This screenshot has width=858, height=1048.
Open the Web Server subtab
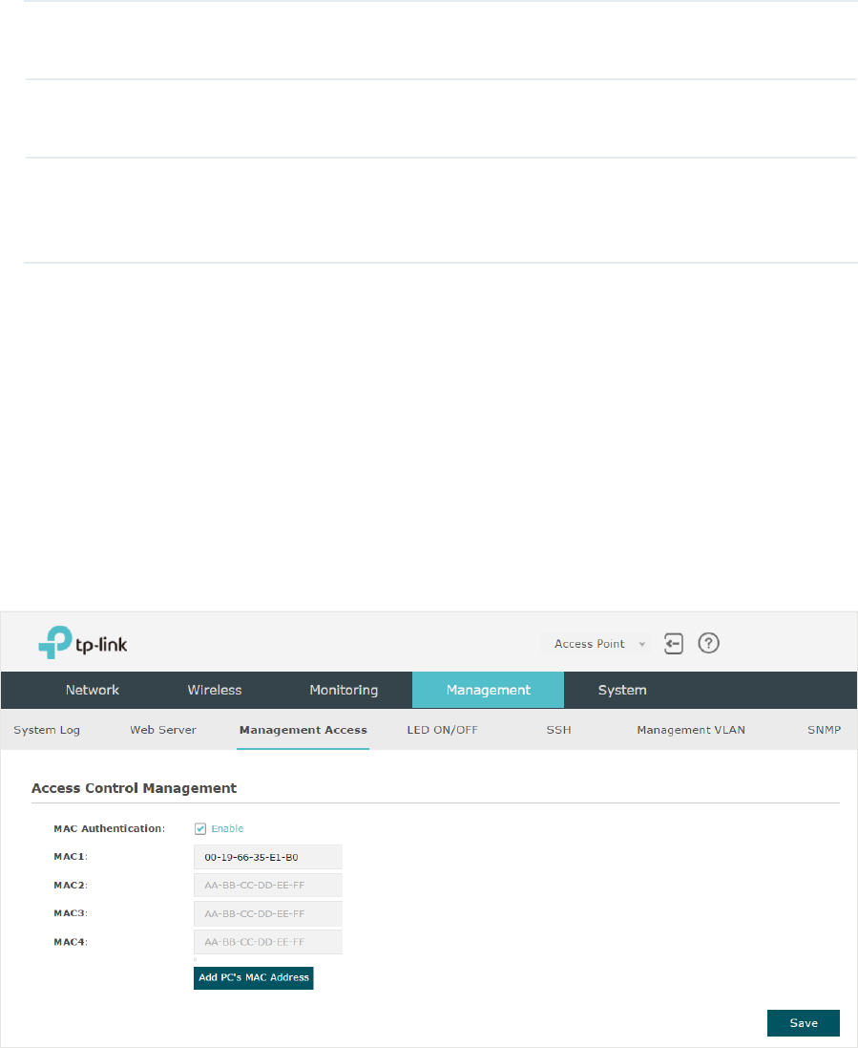pos(163,730)
